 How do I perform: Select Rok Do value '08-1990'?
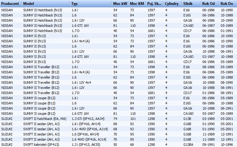point(227,82)
